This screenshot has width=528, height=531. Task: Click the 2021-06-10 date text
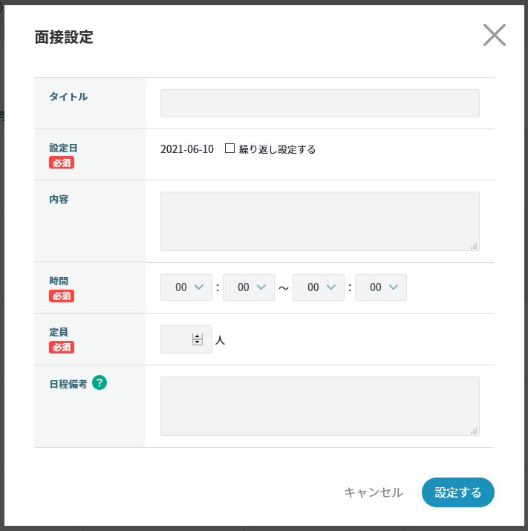[187, 149]
